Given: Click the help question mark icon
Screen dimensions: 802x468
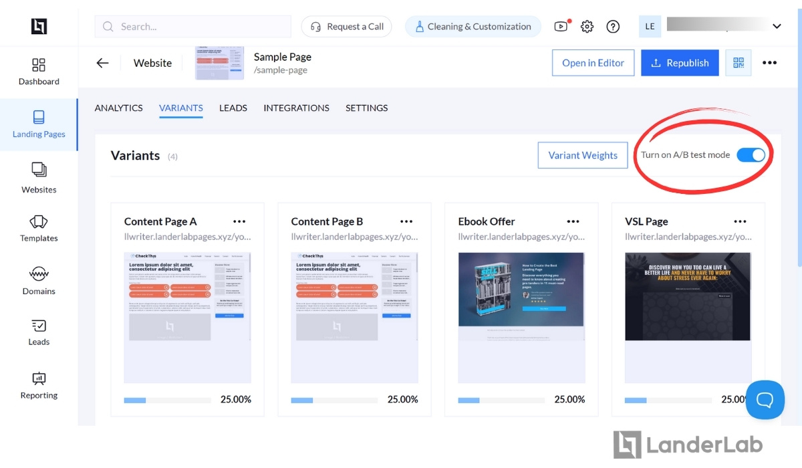Looking at the screenshot, I should 613,27.
